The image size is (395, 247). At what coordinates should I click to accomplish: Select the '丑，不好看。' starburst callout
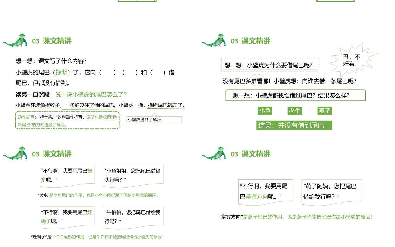click(353, 61)
